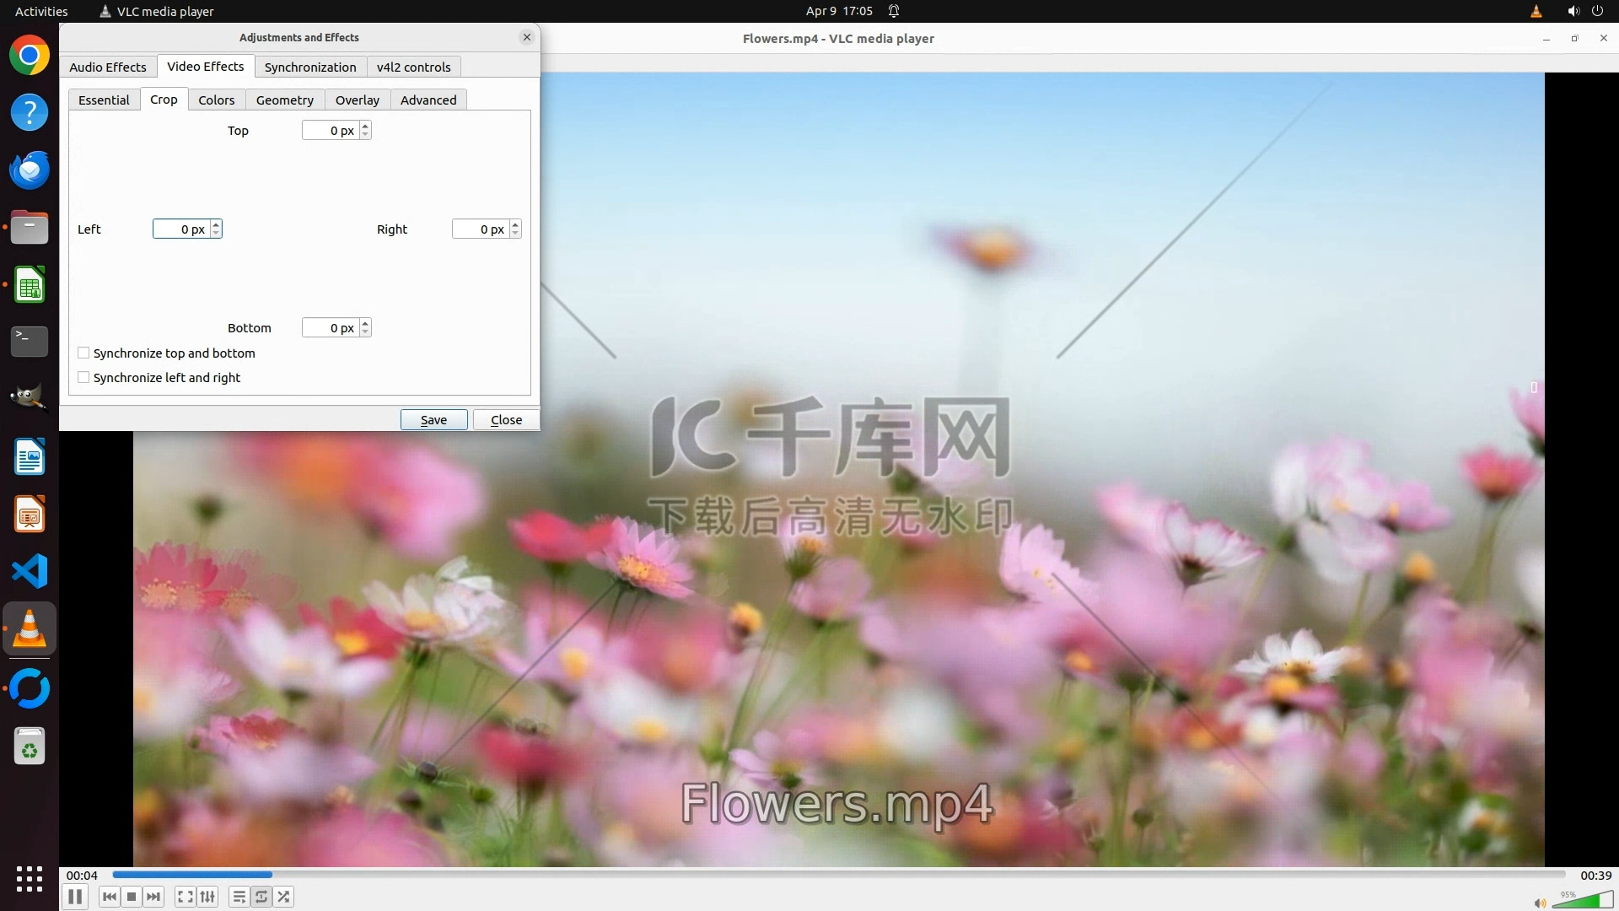
Task: Increase Right crop value with up arrow
Action: [x=515, y=224]
